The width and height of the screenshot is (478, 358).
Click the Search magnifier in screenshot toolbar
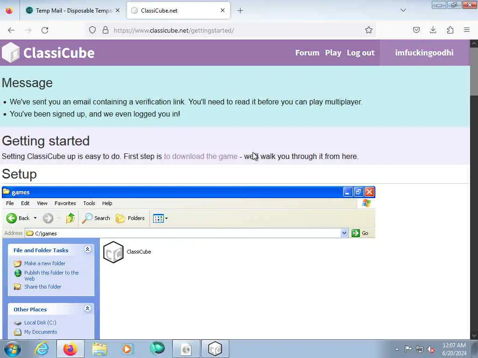pos(96,218)
